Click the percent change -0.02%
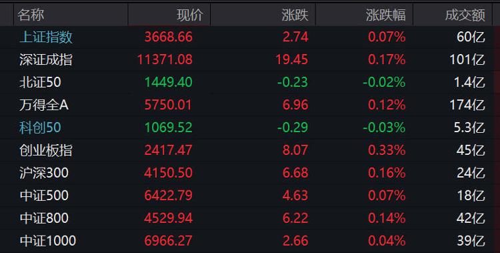Viewport: 500px width, 253px height. click(384, 82)
